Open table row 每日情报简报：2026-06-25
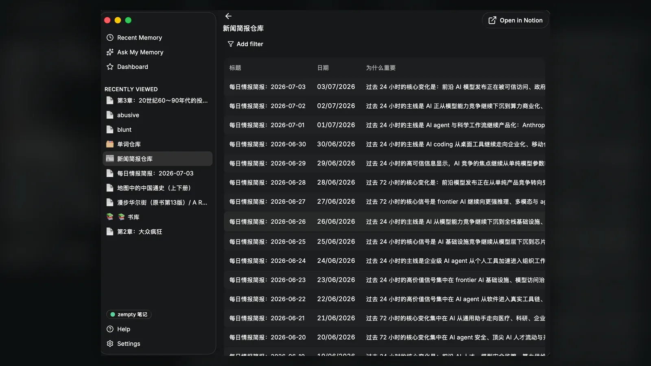Viewport: 651px width, 366px height. pos(384,242)
